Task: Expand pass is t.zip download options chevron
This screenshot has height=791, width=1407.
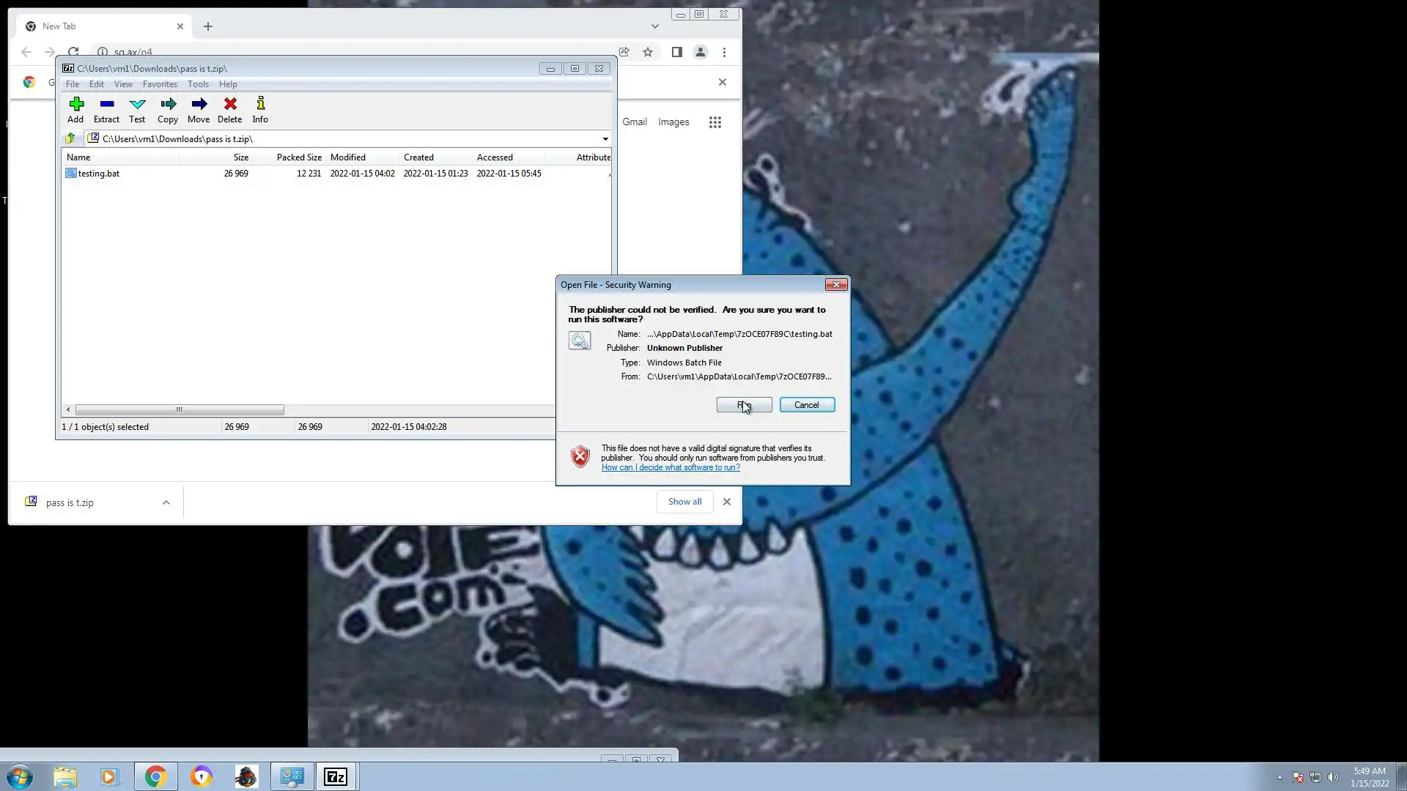Action: 166,502
